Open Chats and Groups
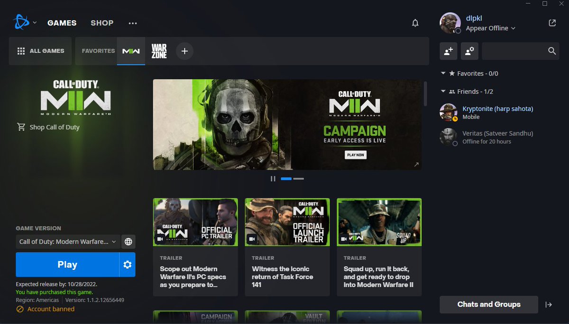 click(x=489, y=305)
